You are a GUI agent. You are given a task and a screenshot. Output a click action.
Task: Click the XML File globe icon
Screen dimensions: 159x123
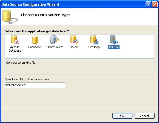tap(114, 40)
